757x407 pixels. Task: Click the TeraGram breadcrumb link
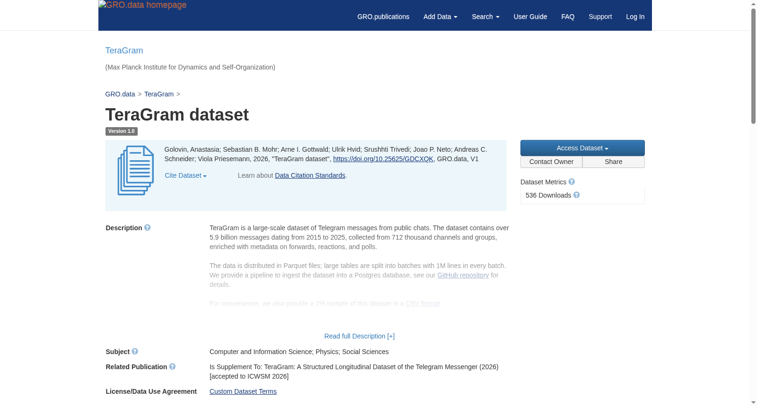click(x=159, y=94)
